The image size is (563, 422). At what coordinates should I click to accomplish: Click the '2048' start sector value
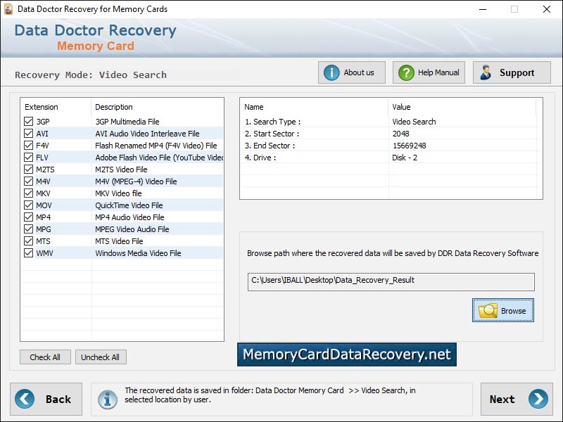(400, 134)
